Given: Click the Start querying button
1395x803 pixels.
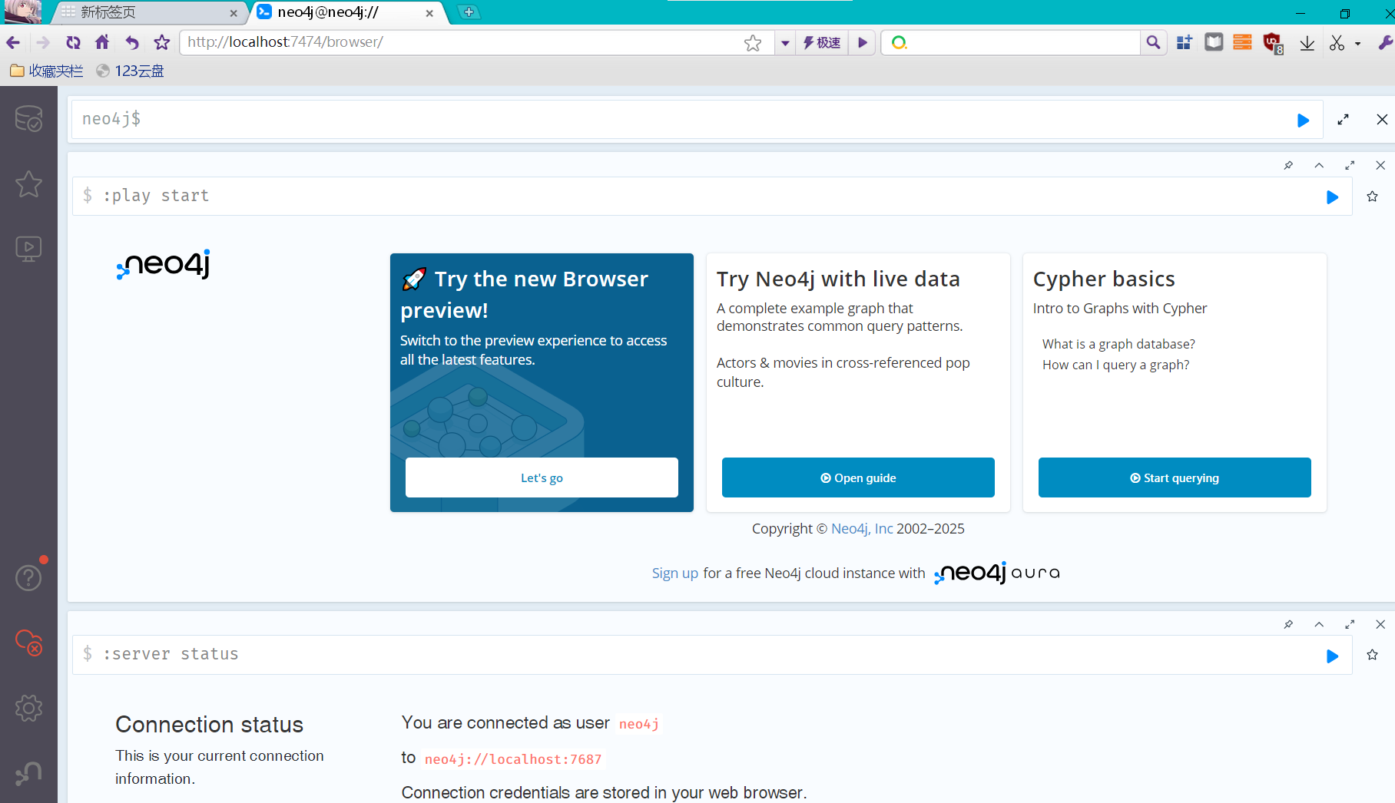Looking at the screenshot, I should tap(1175, 478).
